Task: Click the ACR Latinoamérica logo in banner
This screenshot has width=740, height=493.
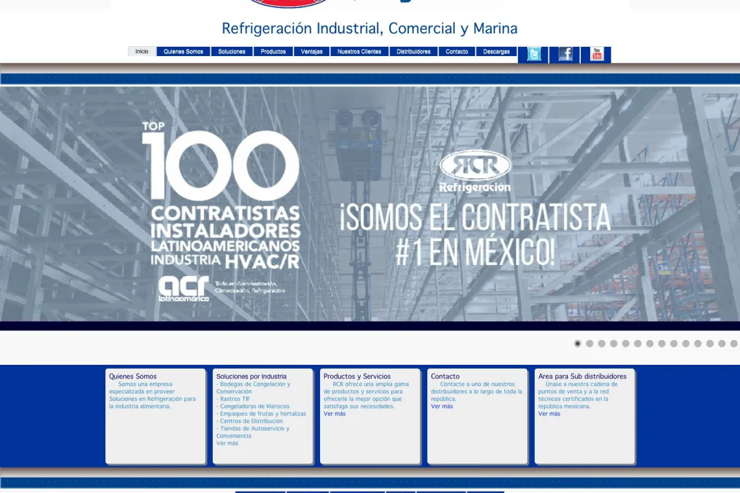Action: 184,288
